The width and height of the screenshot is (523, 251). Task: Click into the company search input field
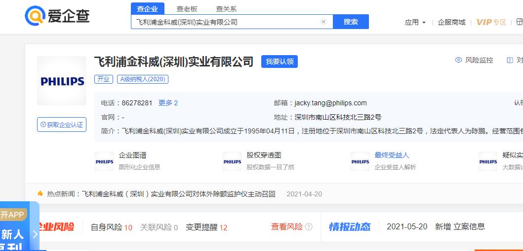coord(225,22)
